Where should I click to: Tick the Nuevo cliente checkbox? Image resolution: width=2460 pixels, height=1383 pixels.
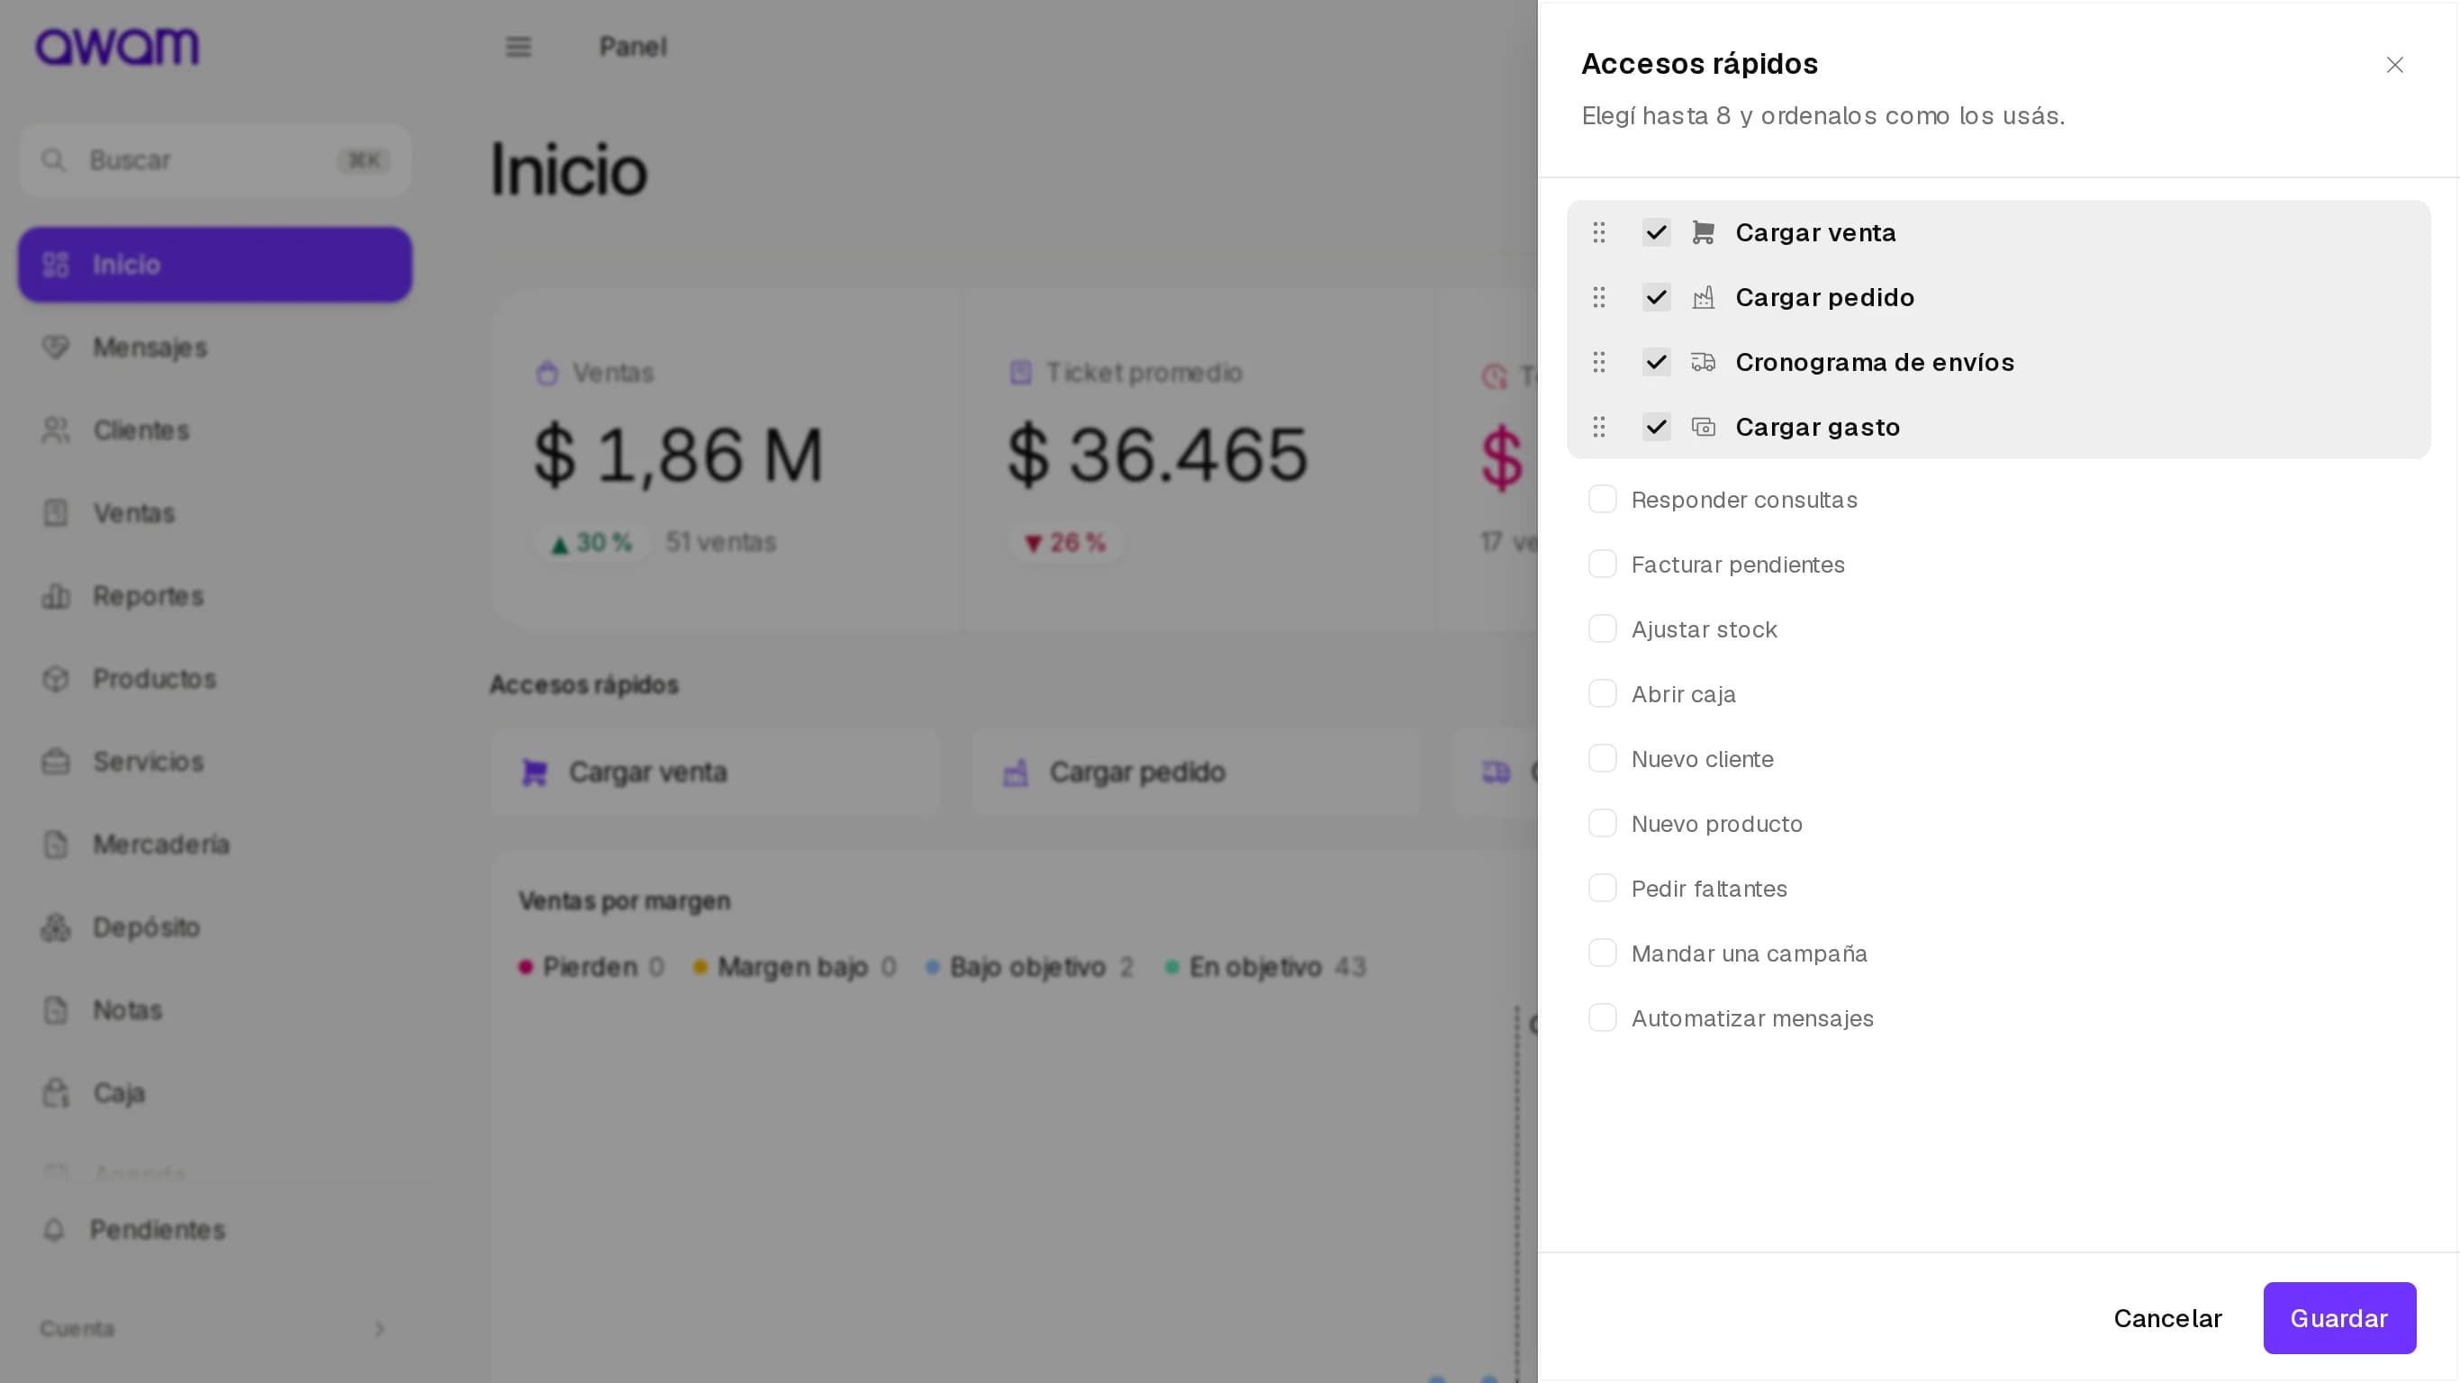tap(1603, 758)
